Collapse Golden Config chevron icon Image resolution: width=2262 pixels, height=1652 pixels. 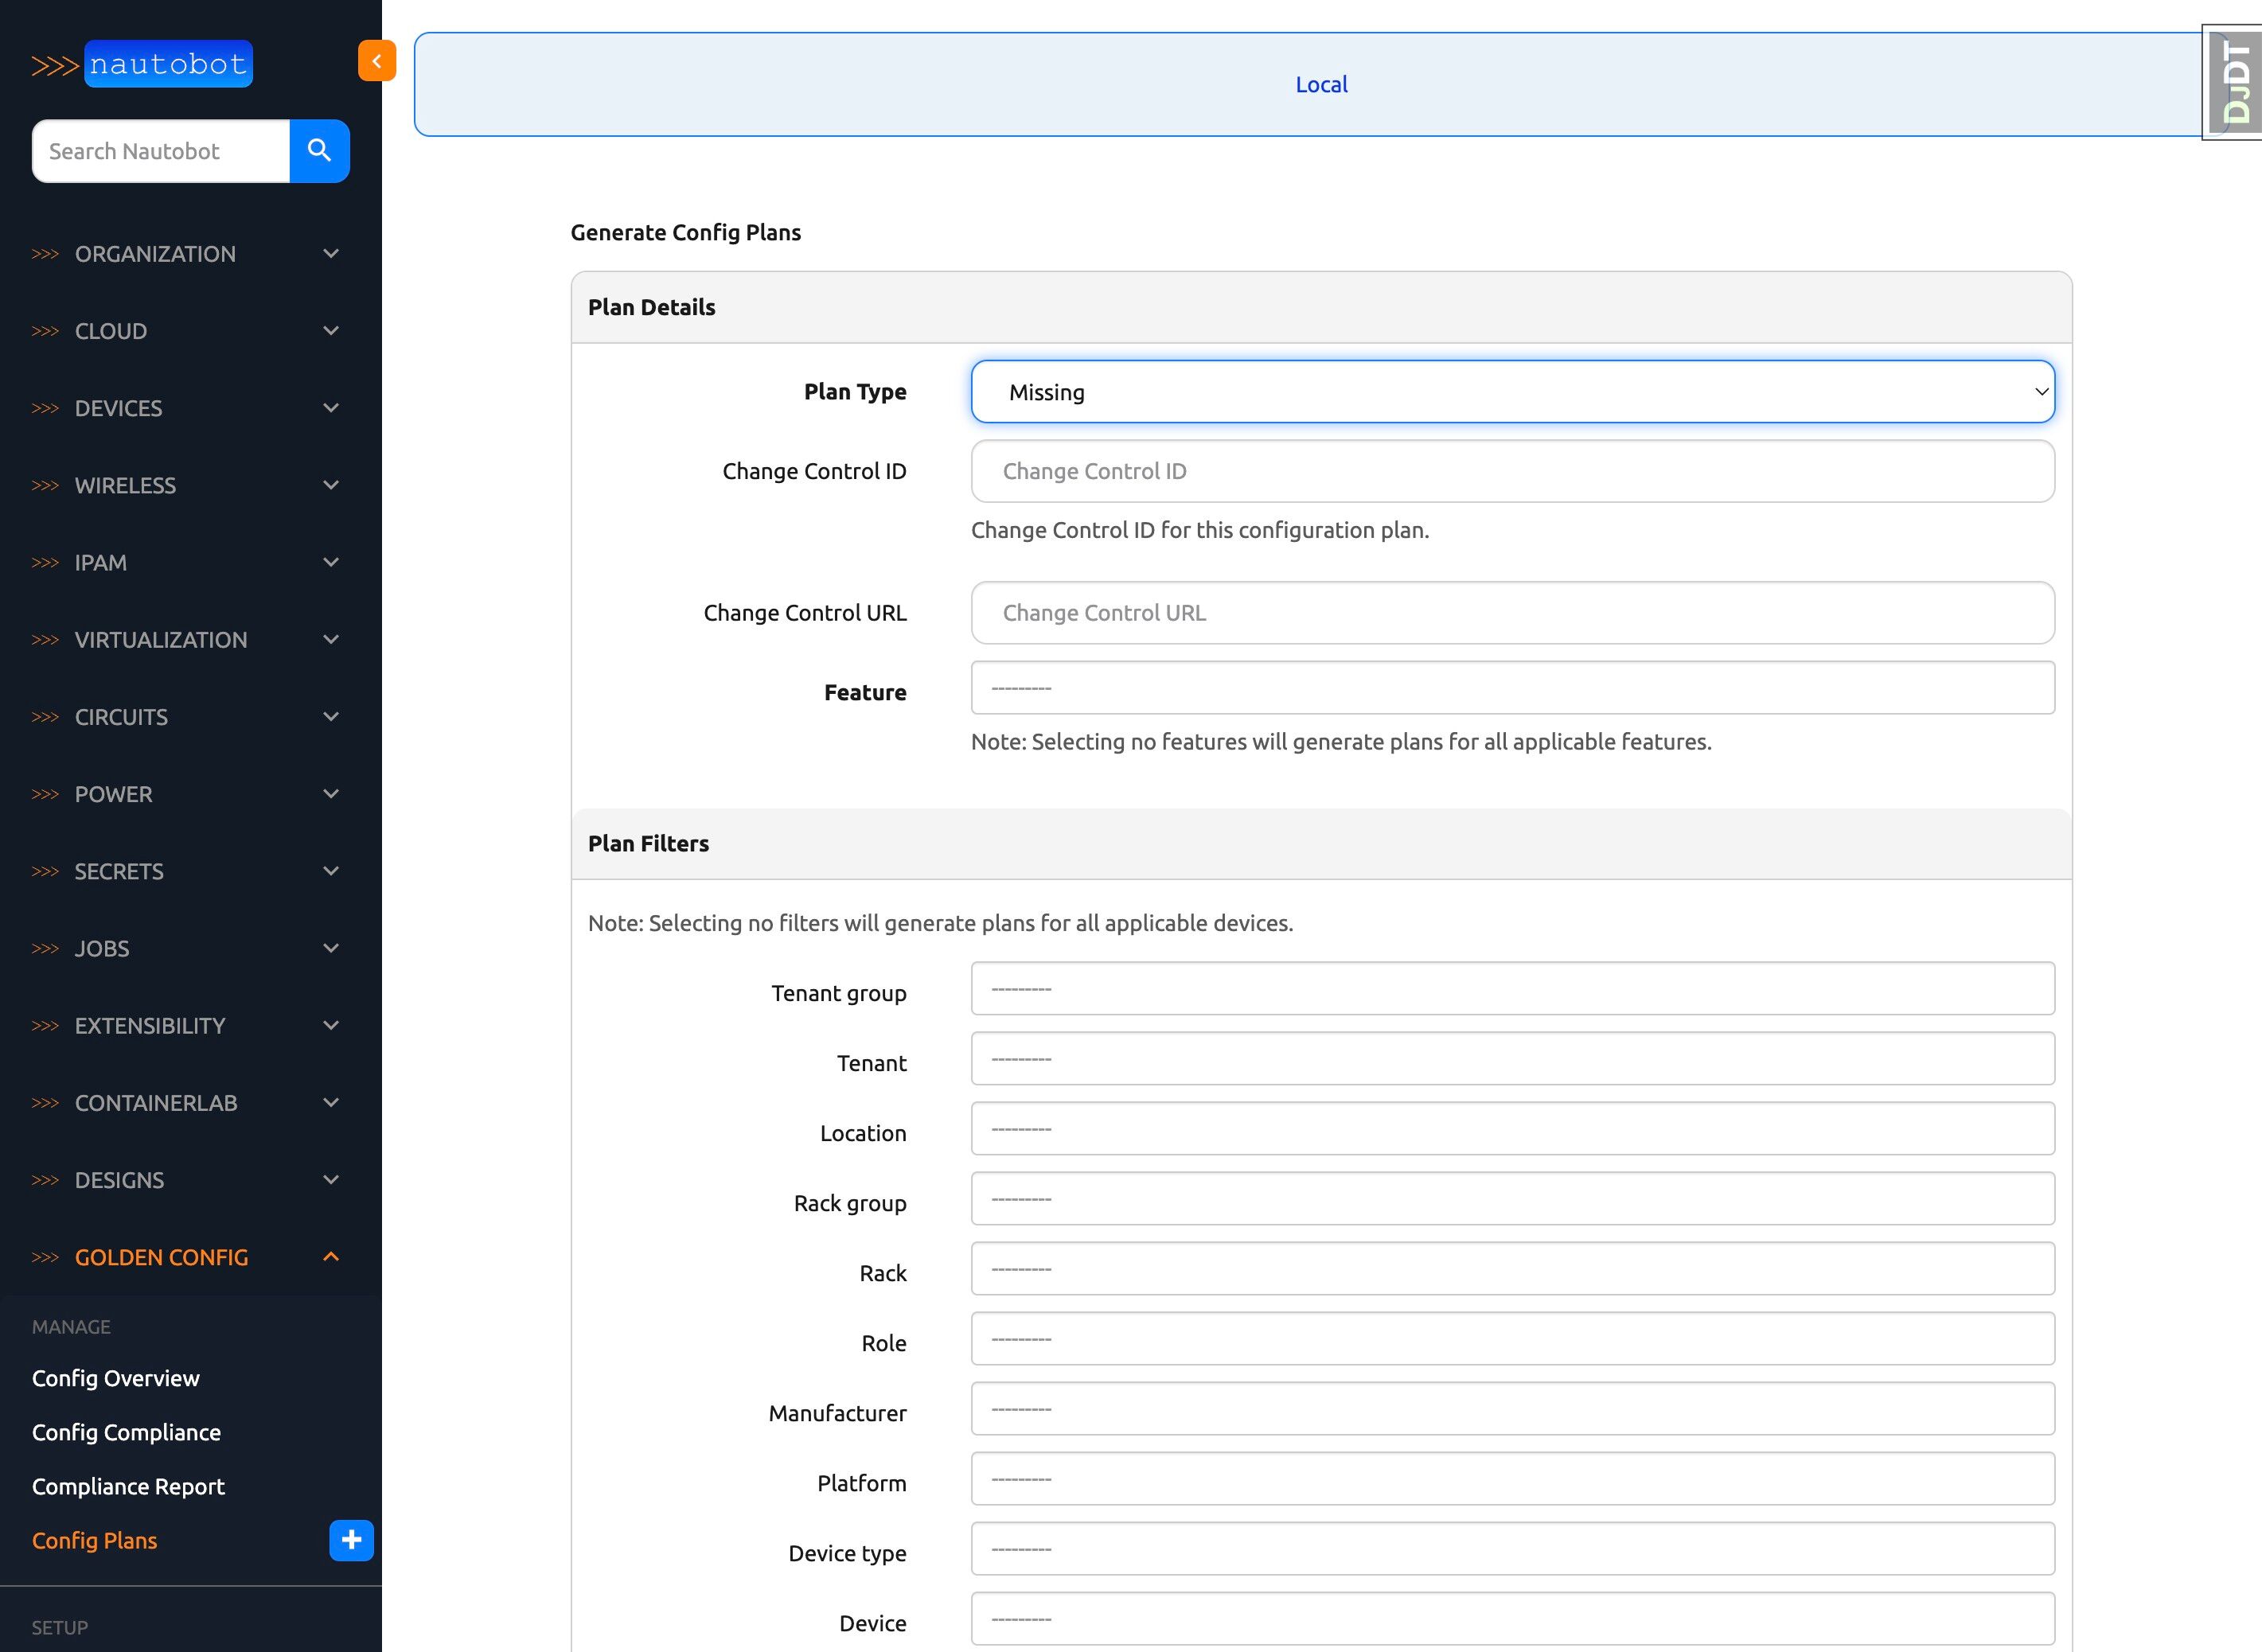coord(331,1257)
